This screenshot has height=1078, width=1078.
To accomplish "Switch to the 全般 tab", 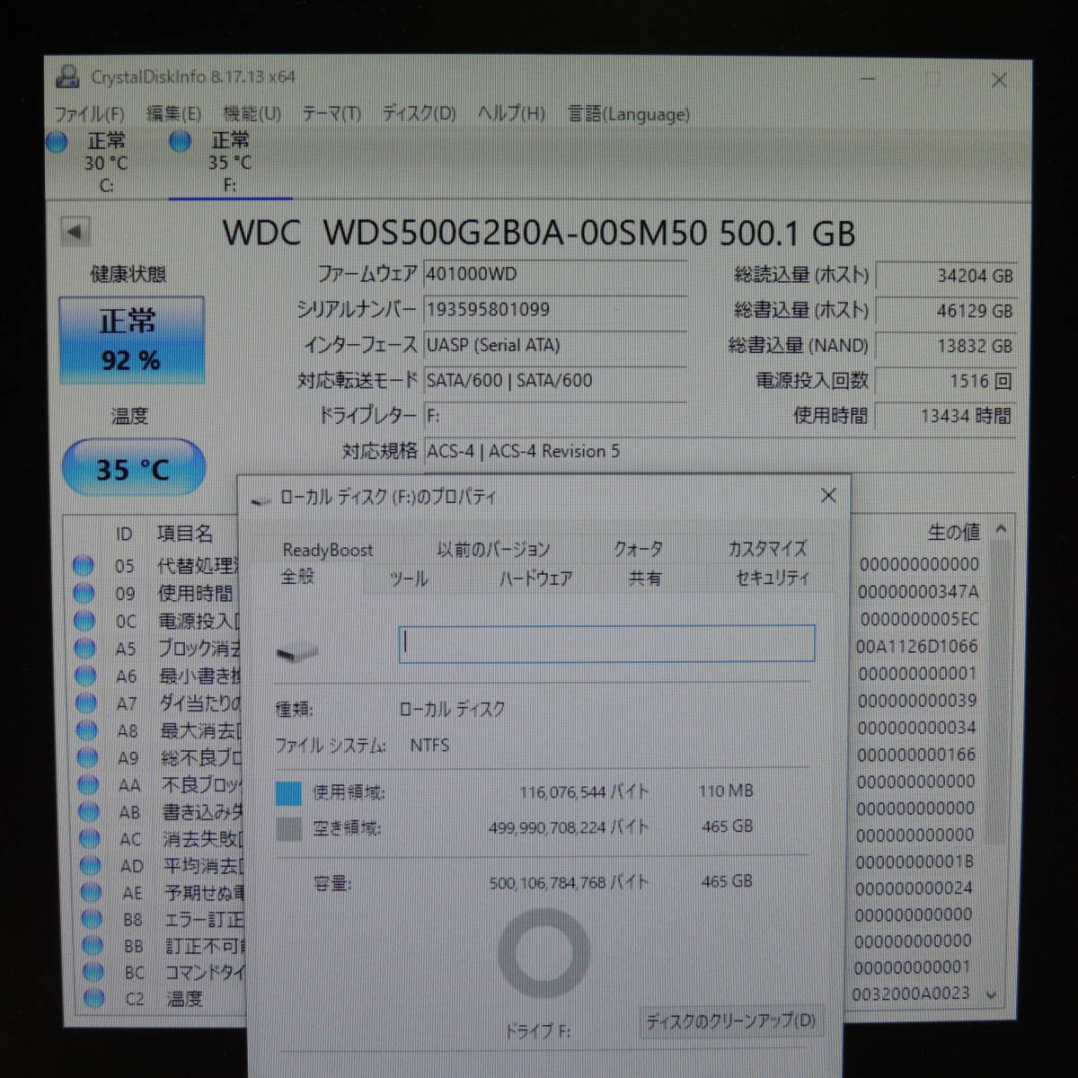I will pyautogui.click(x=297, y=576).
